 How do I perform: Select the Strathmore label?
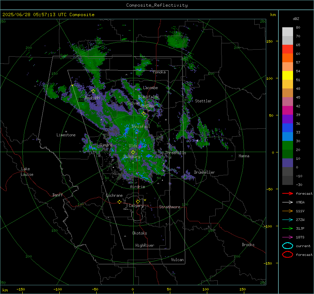pyautogui.click(x=170, y=207)
